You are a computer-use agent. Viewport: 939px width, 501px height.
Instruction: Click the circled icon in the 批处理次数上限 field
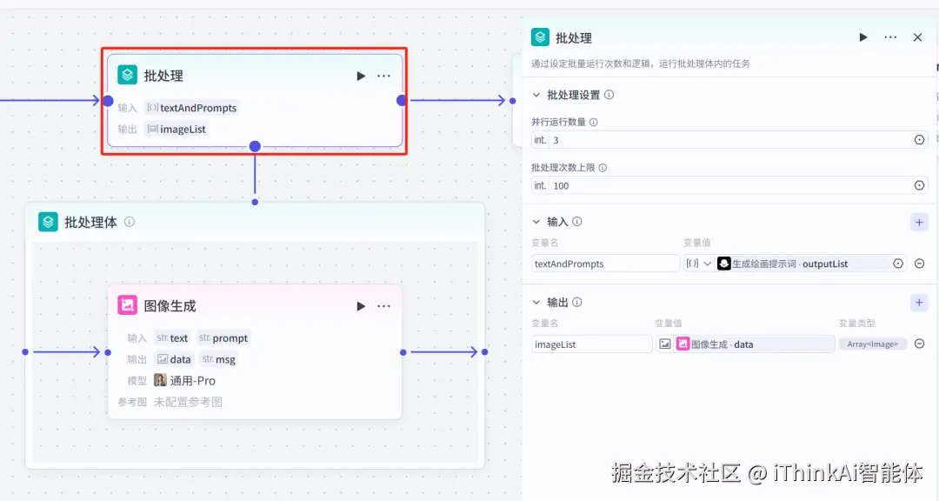coord(918,184)
